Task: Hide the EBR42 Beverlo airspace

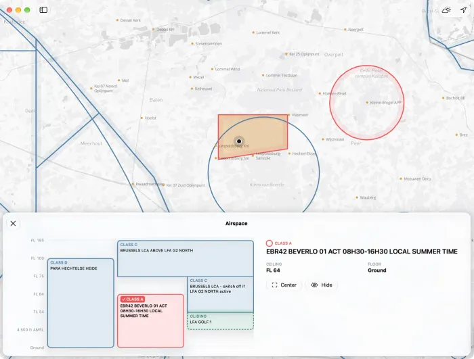Action: [322, 285]
